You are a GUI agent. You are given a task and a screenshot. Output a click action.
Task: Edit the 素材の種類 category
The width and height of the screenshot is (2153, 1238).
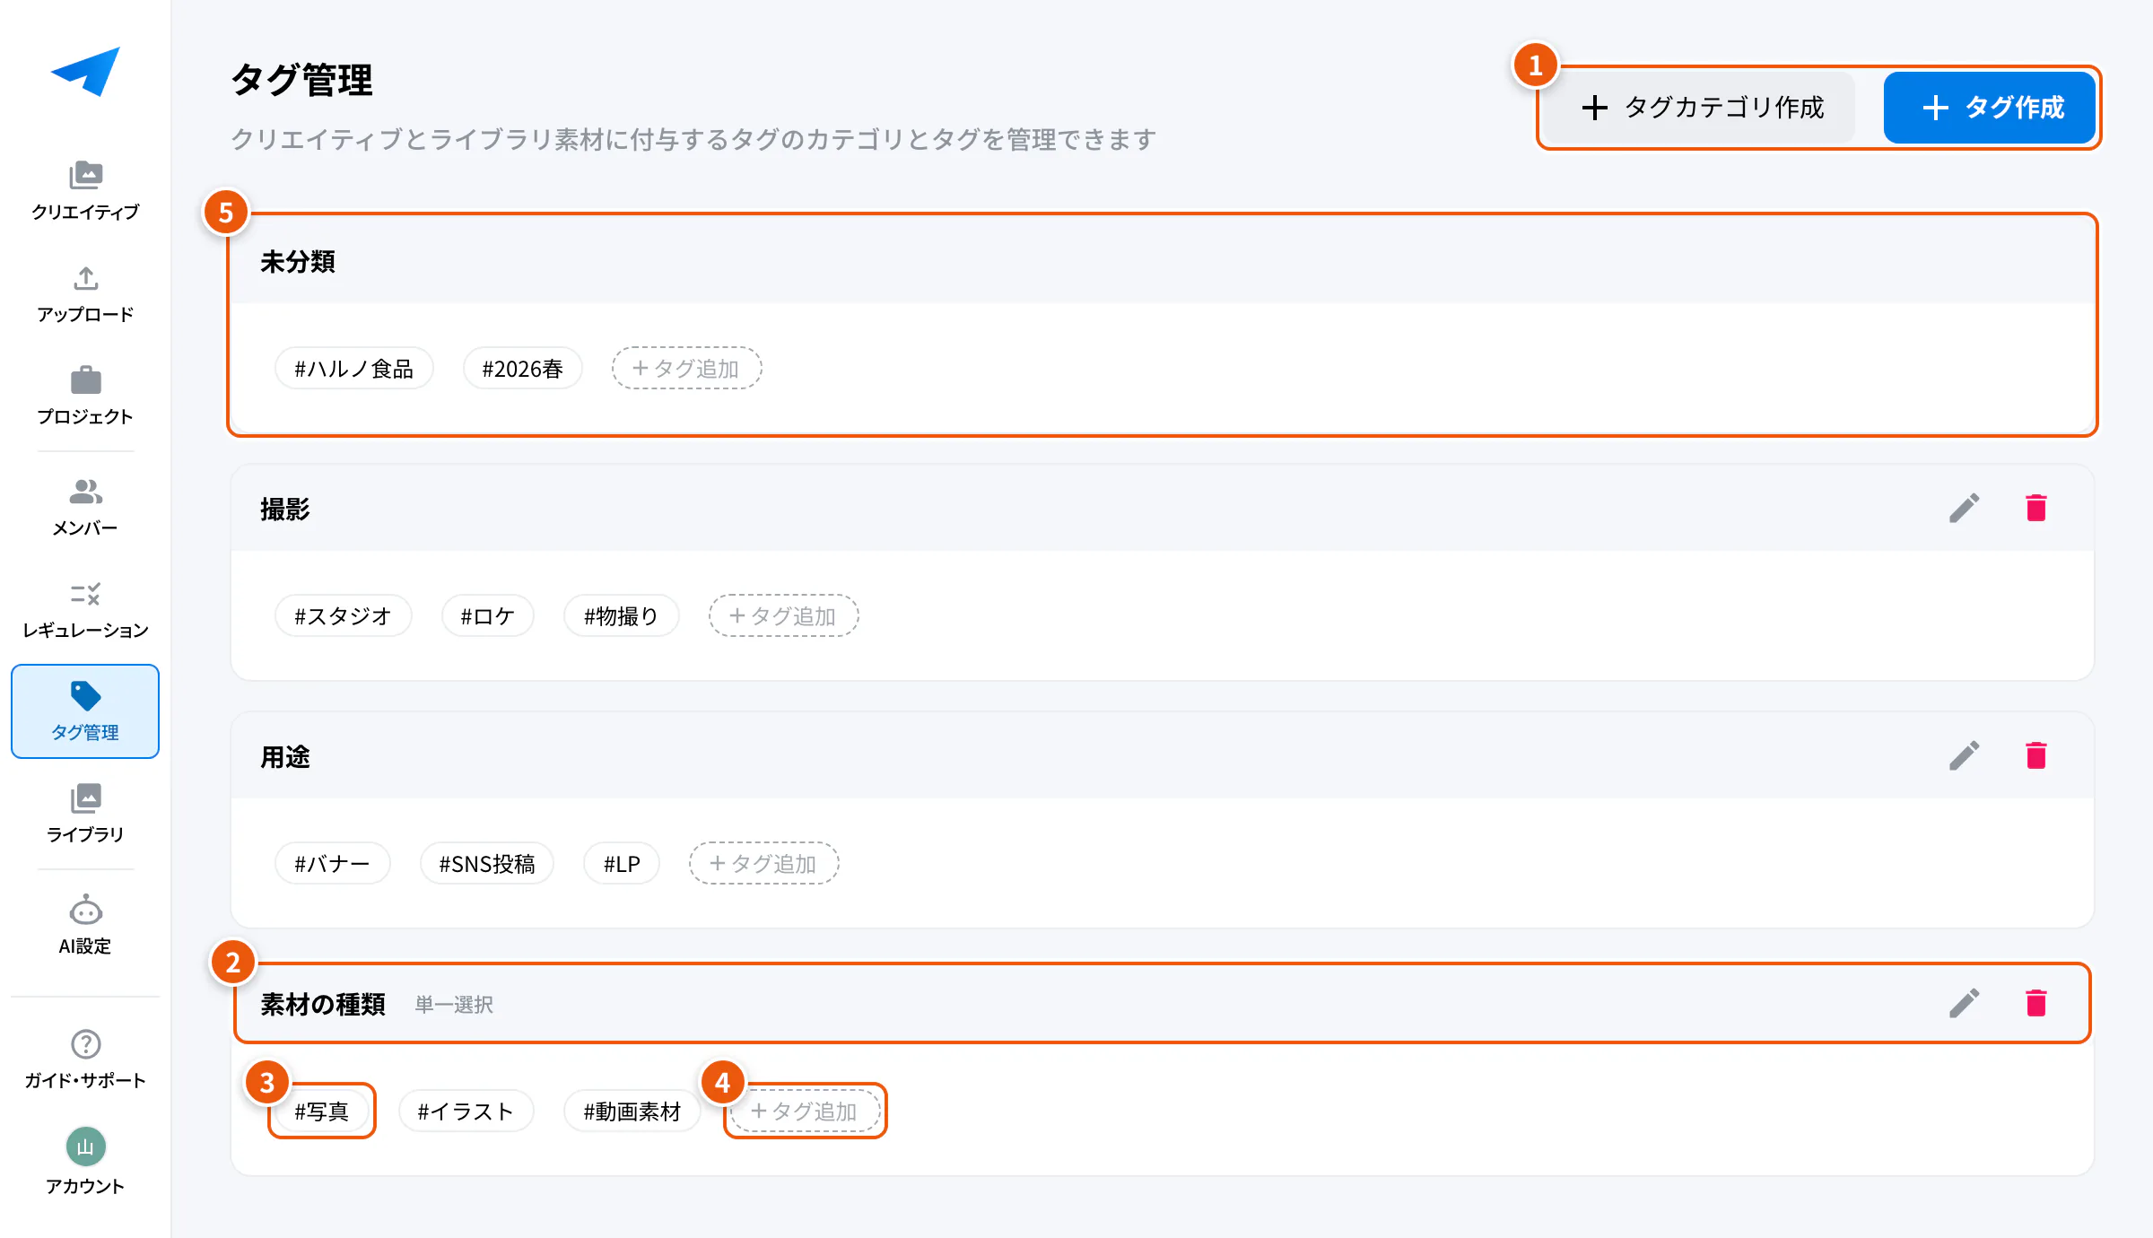coord(1964,1003)
